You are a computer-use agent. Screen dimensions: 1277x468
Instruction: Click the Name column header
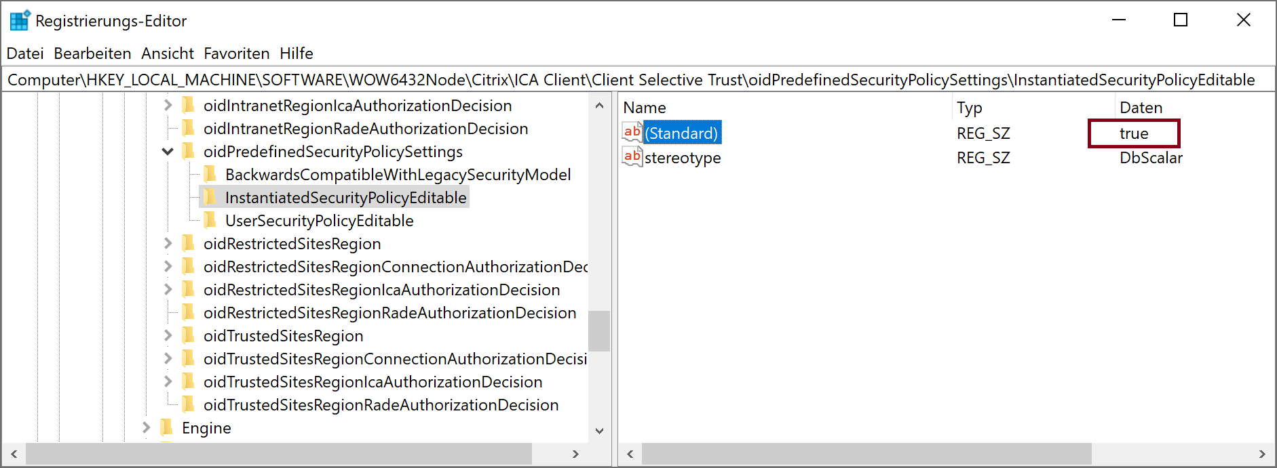[x=645, y=108]
